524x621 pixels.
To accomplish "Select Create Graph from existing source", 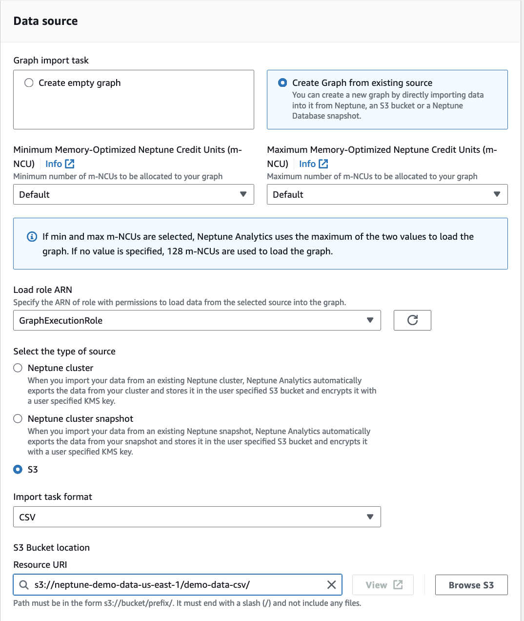I will click(282, 83).
